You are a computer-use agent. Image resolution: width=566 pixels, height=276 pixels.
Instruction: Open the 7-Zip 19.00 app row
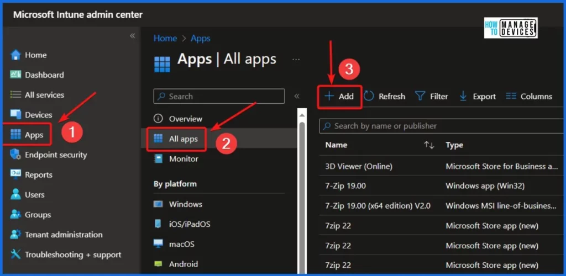click(x=345, y=186)
